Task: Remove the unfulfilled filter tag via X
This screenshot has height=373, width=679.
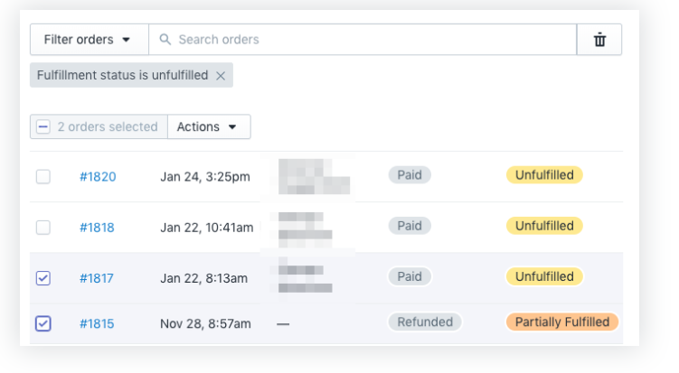Action: (221, 76)
